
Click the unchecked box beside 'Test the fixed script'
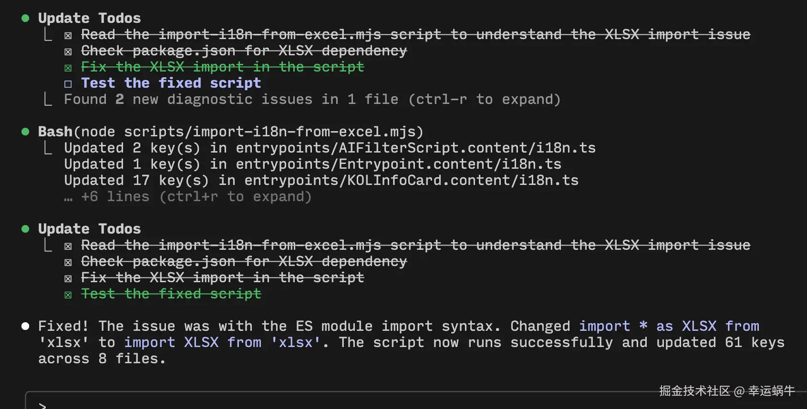[x=68, y=84]
